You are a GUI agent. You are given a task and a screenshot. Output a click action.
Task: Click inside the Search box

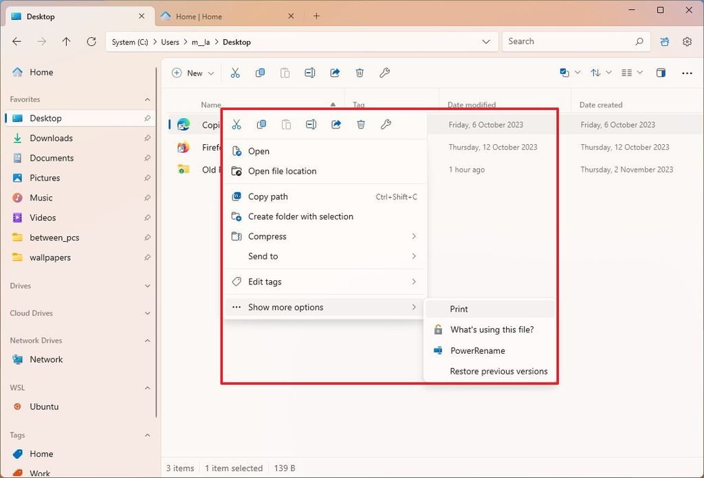point(576,41)
